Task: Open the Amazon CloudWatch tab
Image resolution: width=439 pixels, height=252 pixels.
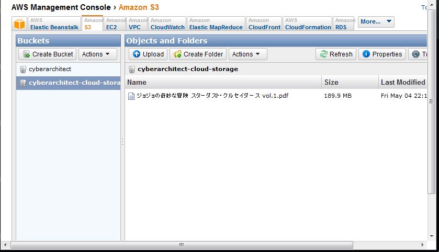Action: click(167, 24)
